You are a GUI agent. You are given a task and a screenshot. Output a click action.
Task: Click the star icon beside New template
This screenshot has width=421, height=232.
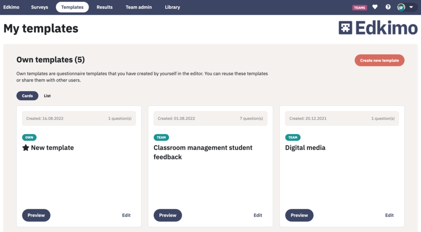click(x=25, y=147)
